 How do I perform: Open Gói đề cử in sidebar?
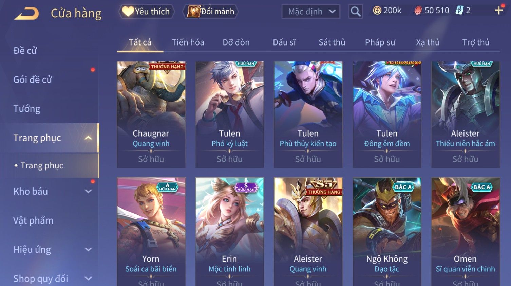(33, 79)
